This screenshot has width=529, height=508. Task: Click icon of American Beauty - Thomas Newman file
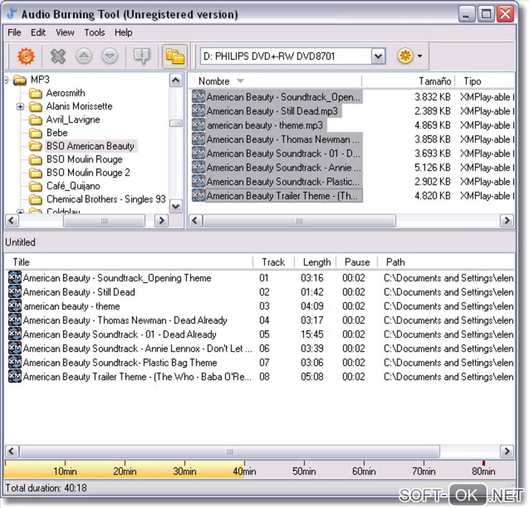198,139
